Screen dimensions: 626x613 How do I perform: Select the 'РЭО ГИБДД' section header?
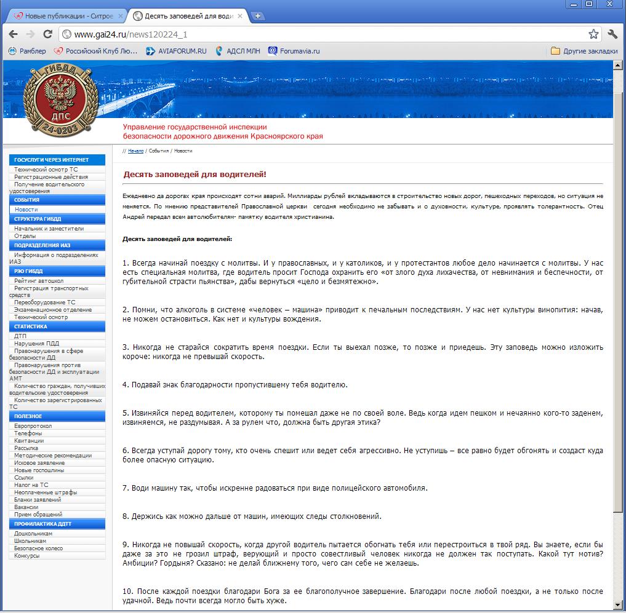[57, 271]
